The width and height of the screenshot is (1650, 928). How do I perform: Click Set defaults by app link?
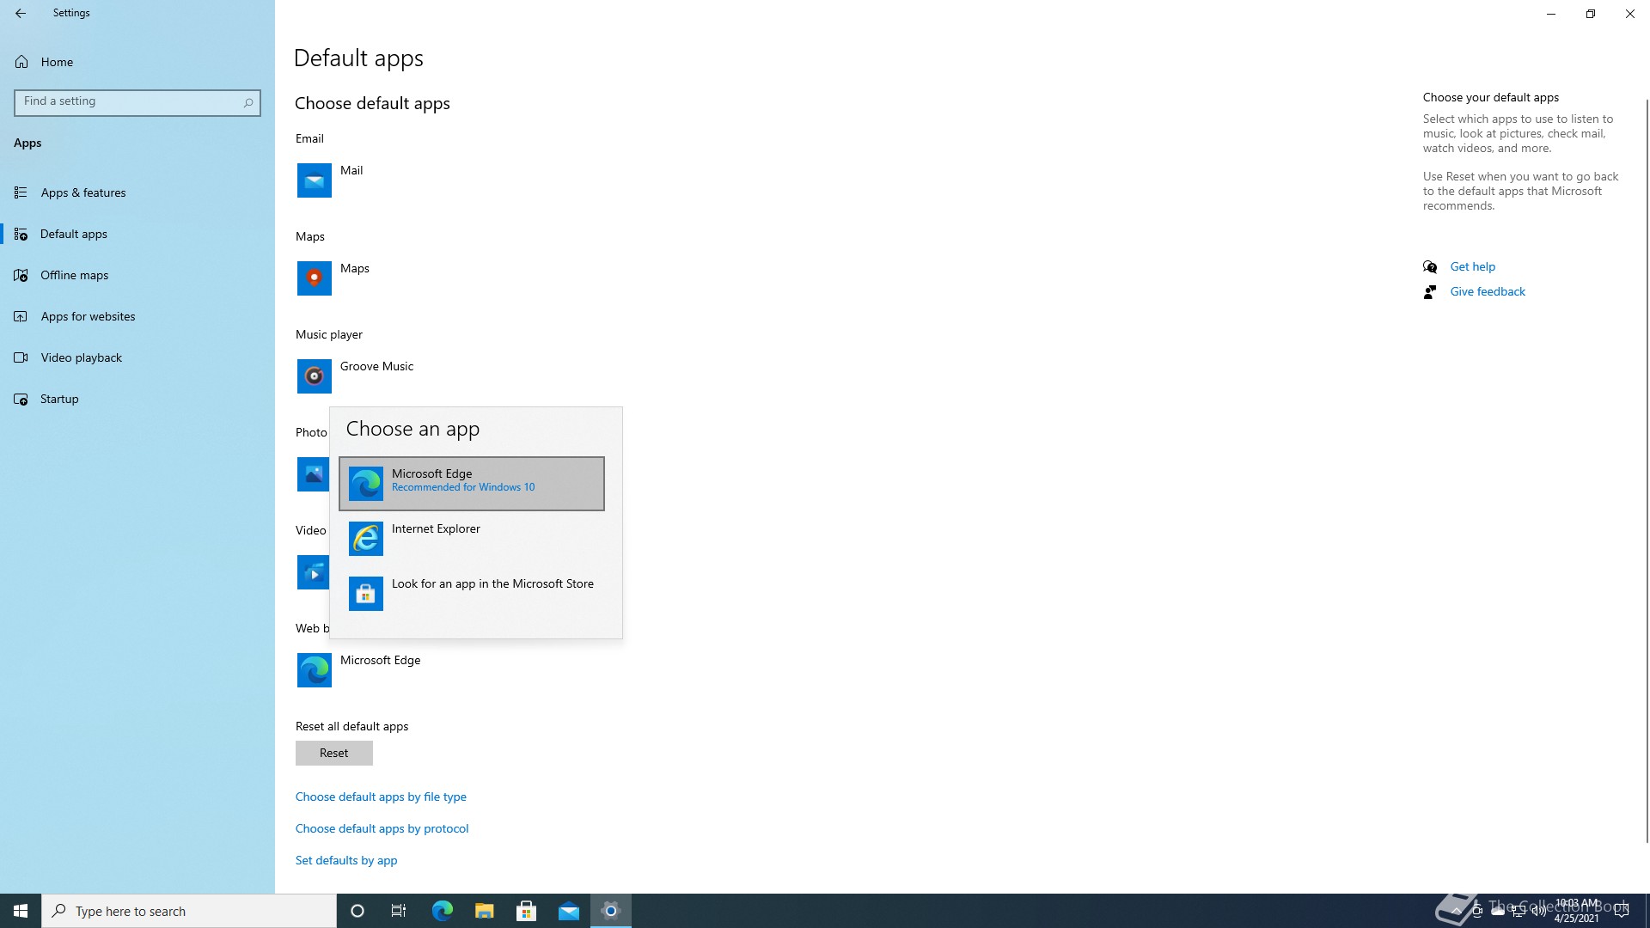345,860
